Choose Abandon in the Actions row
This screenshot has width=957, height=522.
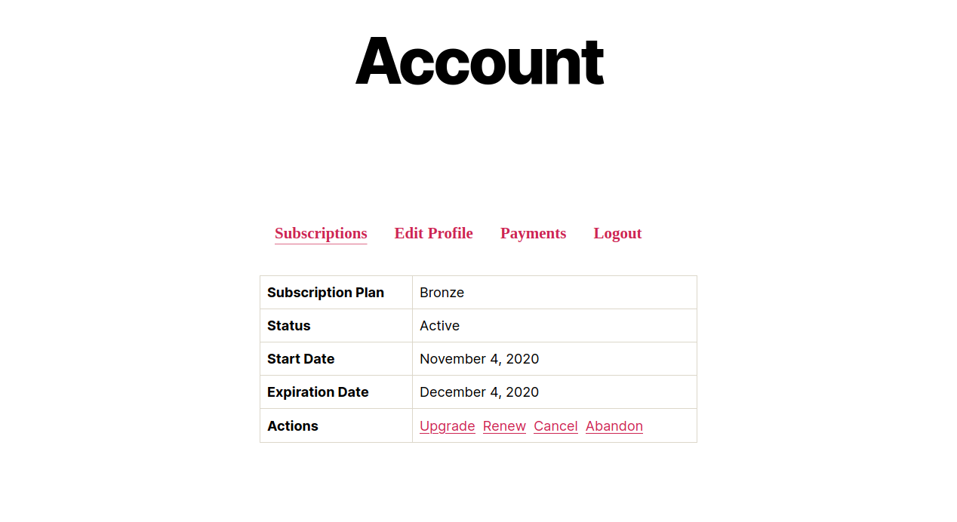click(614, 426)
